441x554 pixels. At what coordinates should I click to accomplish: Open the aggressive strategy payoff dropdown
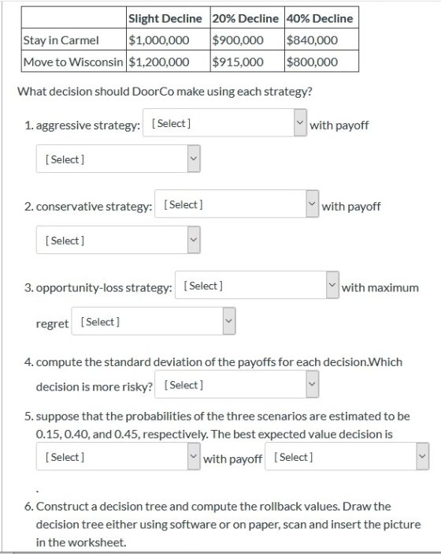pos(118,159)
